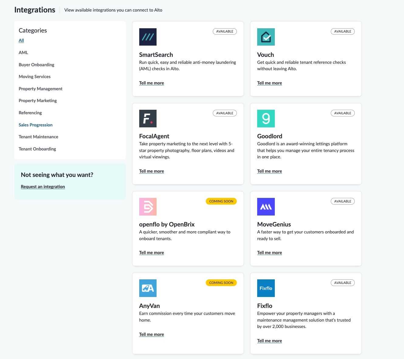The height and width of the screenshot is (359, 404).
Task: Select Buyer Onboarding category
Action: (36, 65)
